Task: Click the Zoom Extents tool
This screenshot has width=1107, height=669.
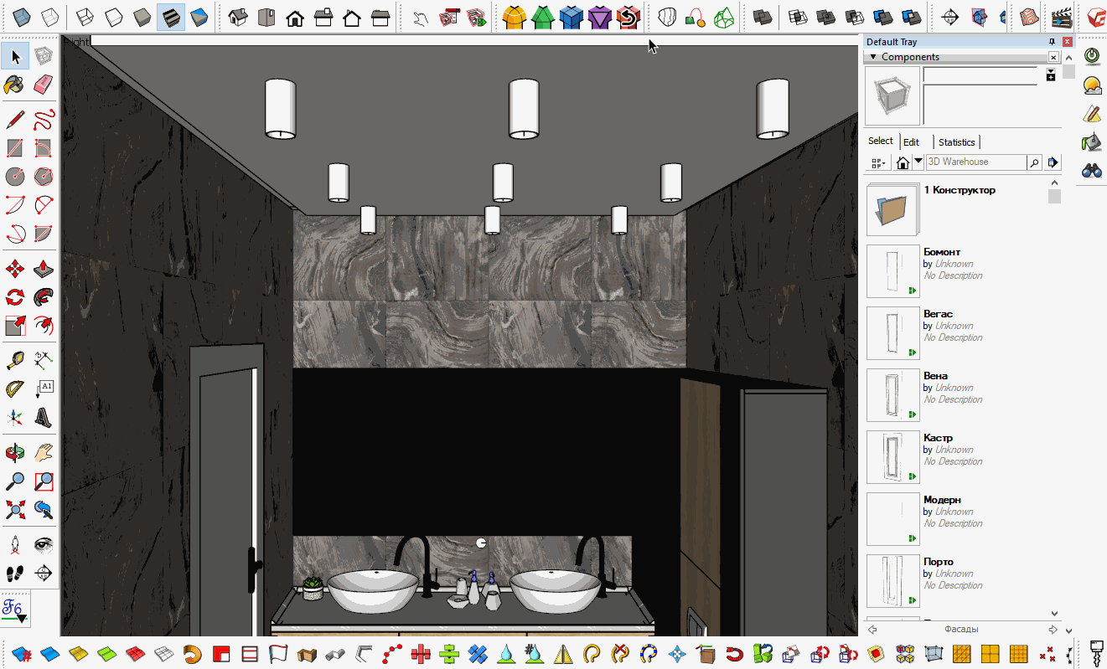Action: tap(14, 508)
